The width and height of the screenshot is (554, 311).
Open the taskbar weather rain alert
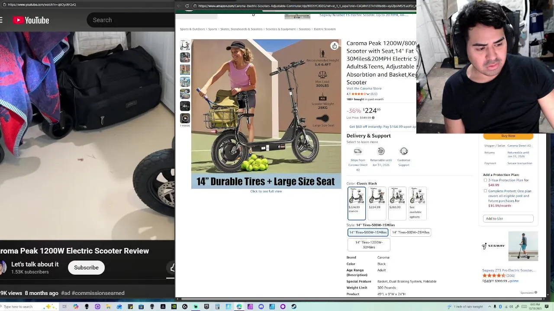point(466,307)
